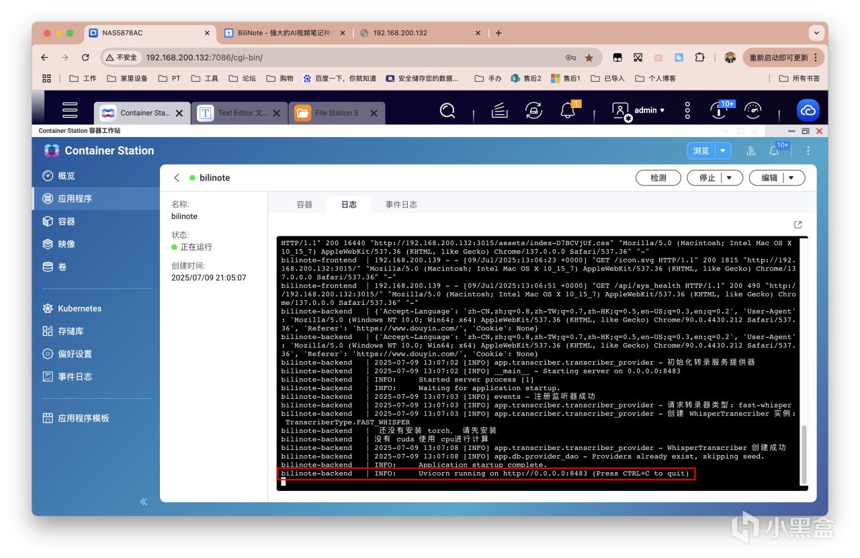Screen dimensions: 860x558
Task: Open Container Station notifications bell
Action: coord(775,151)
